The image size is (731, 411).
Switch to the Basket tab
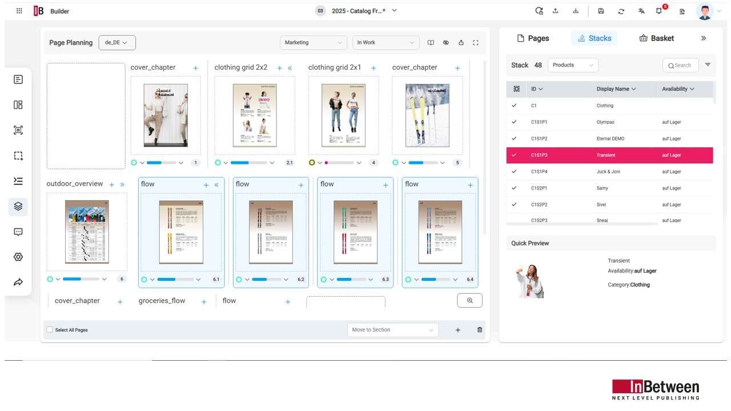click(656, 38)
